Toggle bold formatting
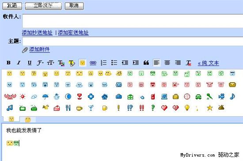Viewport: 243px width, 161px height. point(8,62)
